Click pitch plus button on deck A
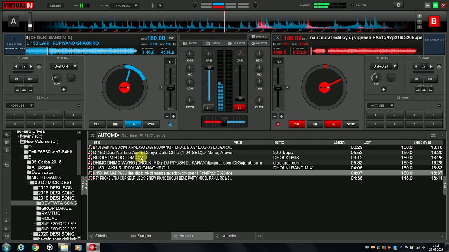The width and height of the screenshot is (449, 252). pyautogui.click(x=173, y=116)
